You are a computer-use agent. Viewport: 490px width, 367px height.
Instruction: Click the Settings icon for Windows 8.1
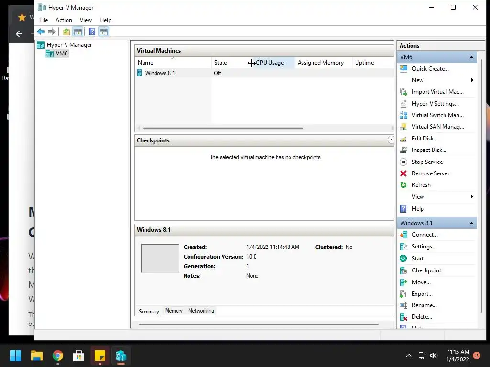(x=403, y=247)
